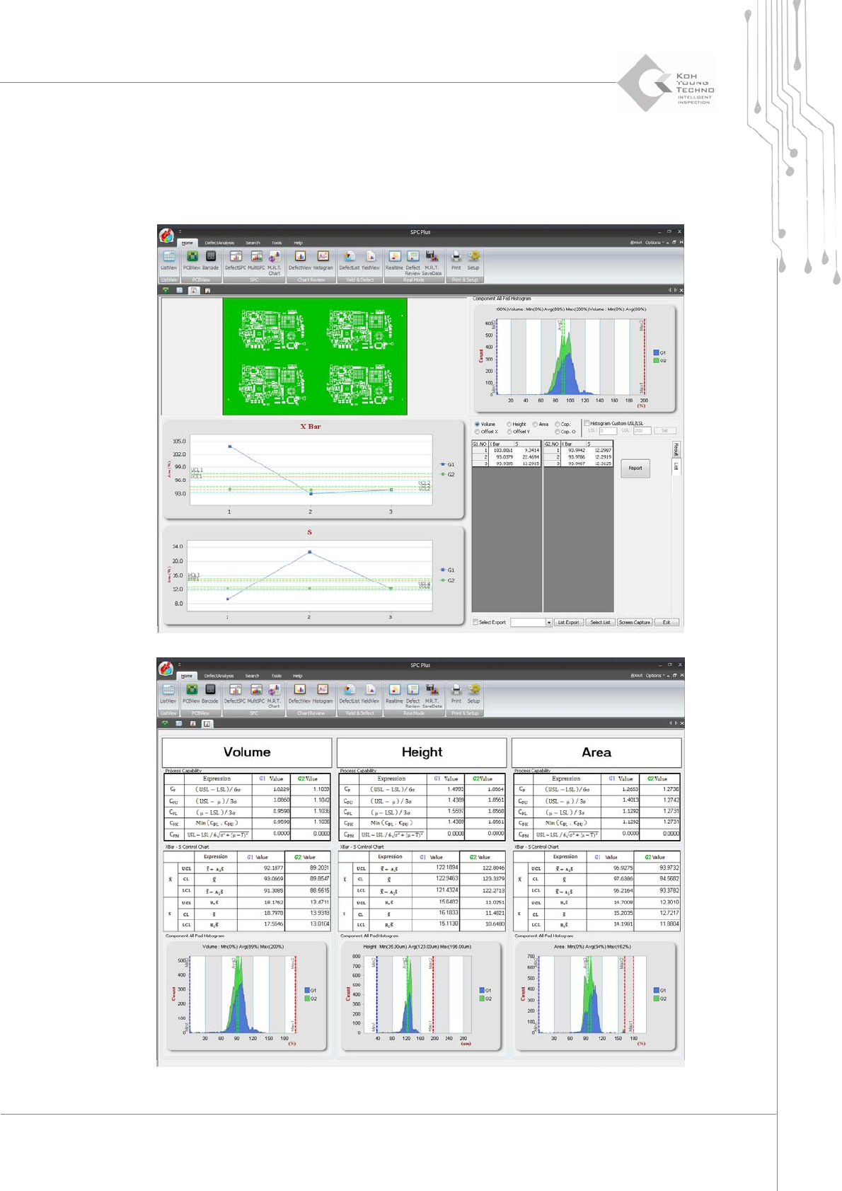Open Setup in the upper window ribbon
842x1191 pixels.
[x=473, y=260]
